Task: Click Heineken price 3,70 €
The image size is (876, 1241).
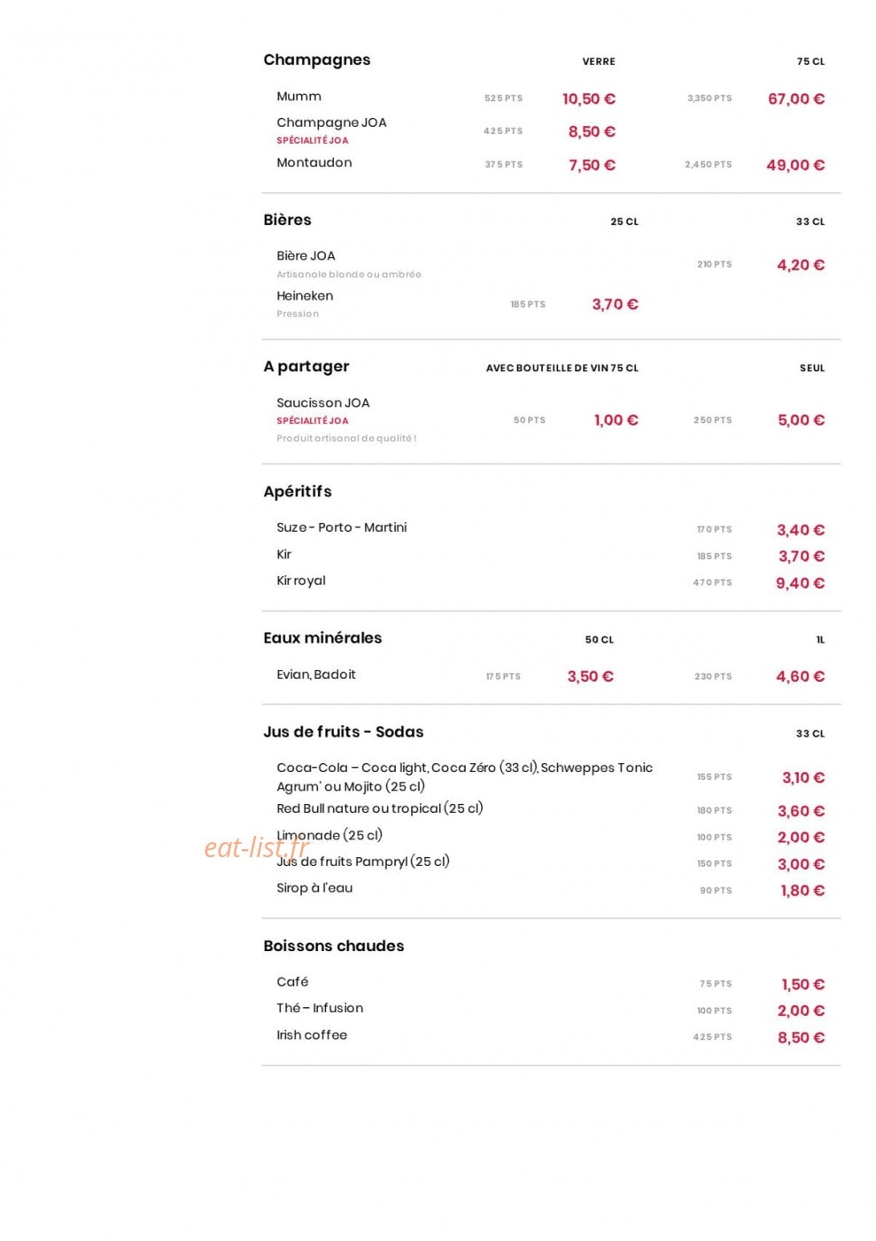Action: pos(615,304)
